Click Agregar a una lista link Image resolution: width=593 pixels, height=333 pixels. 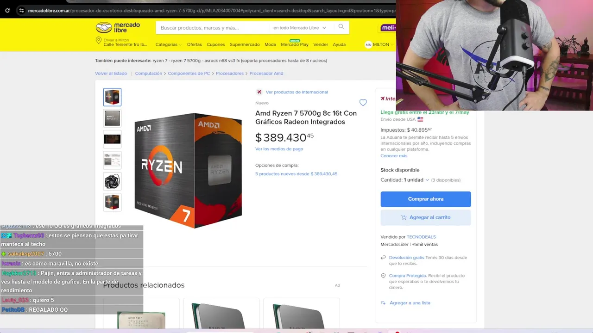(x=410, y=303)
